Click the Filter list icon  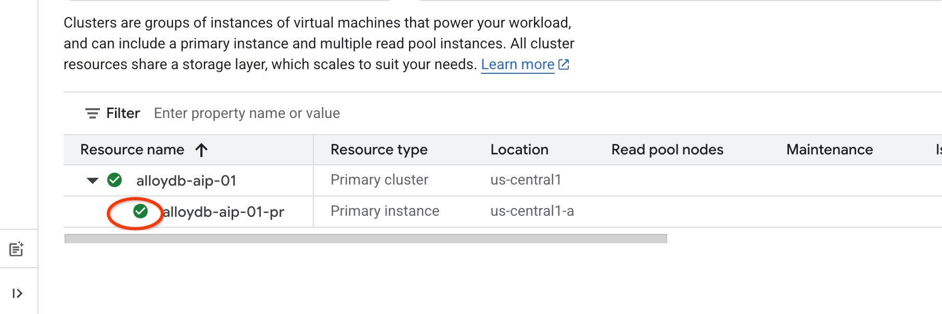(92, 113)
